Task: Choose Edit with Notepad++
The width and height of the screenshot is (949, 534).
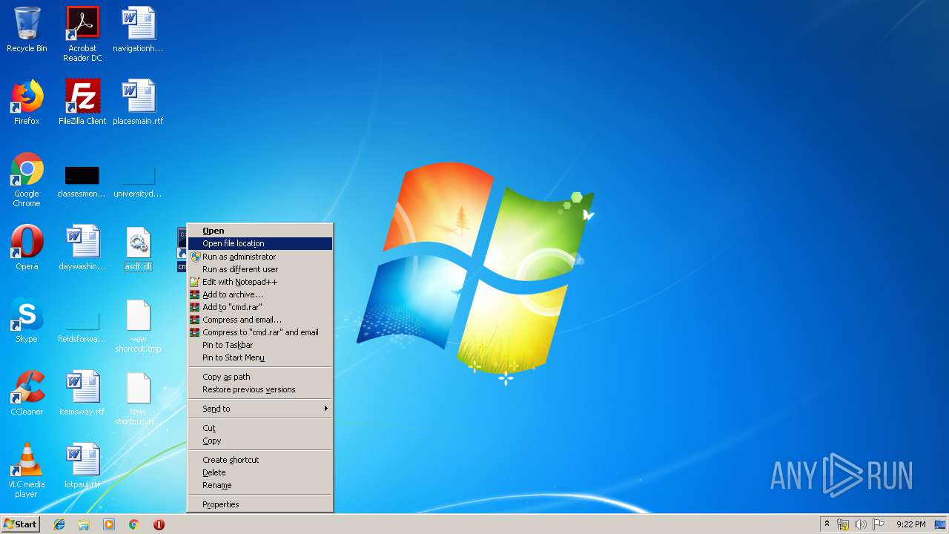Action: (x=259, y=282)
